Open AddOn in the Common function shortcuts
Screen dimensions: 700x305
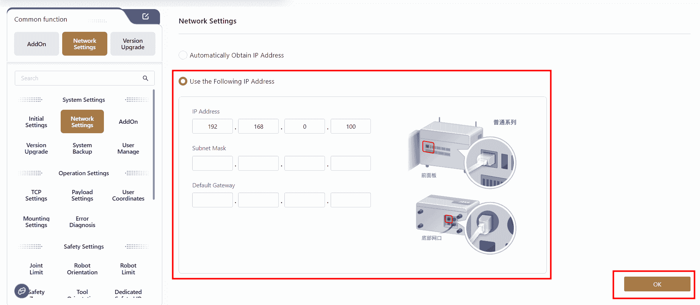(36, 44)
